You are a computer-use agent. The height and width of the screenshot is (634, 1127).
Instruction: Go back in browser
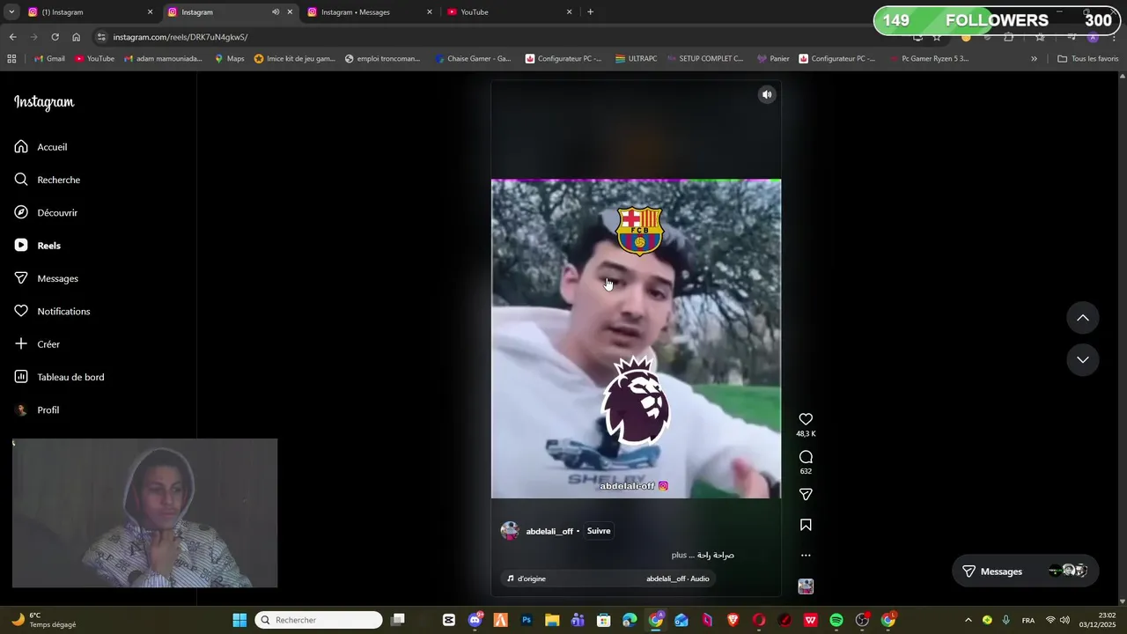[12, 37]
